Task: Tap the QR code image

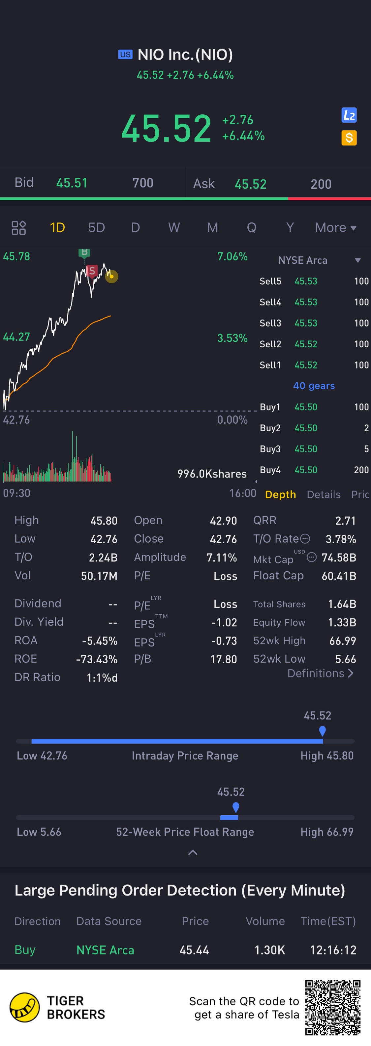Action: point(332,1007)
